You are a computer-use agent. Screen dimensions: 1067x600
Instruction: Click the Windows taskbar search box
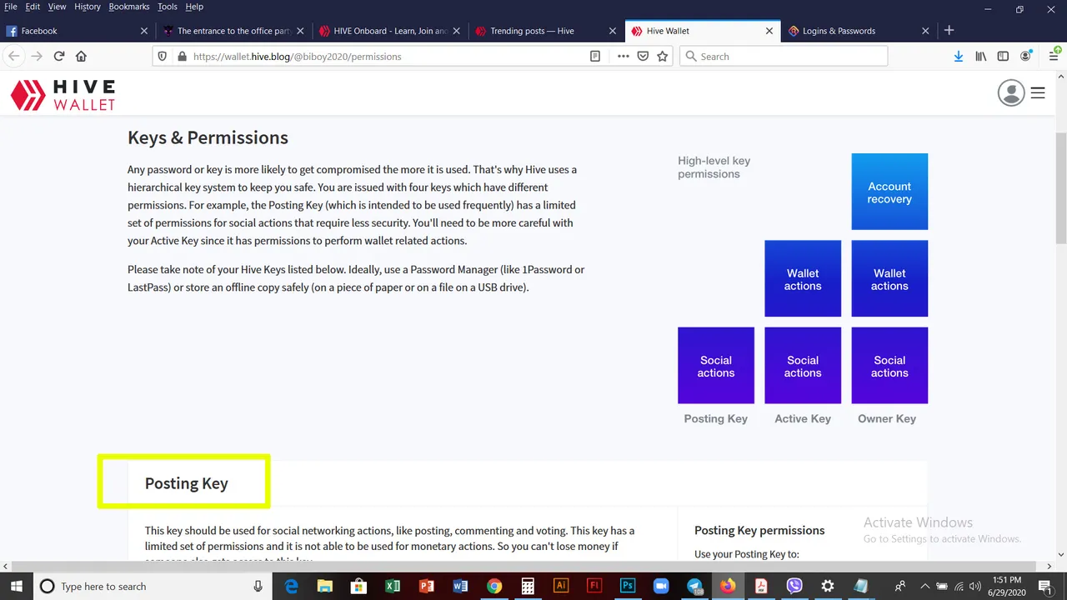[152, 587]
